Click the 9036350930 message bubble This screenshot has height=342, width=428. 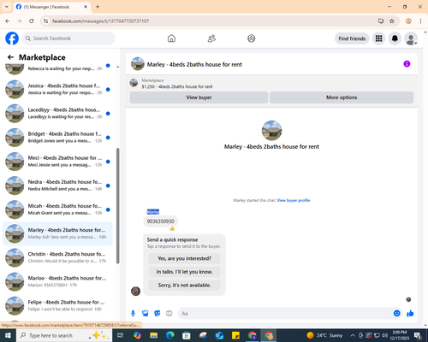pos(160,221)
